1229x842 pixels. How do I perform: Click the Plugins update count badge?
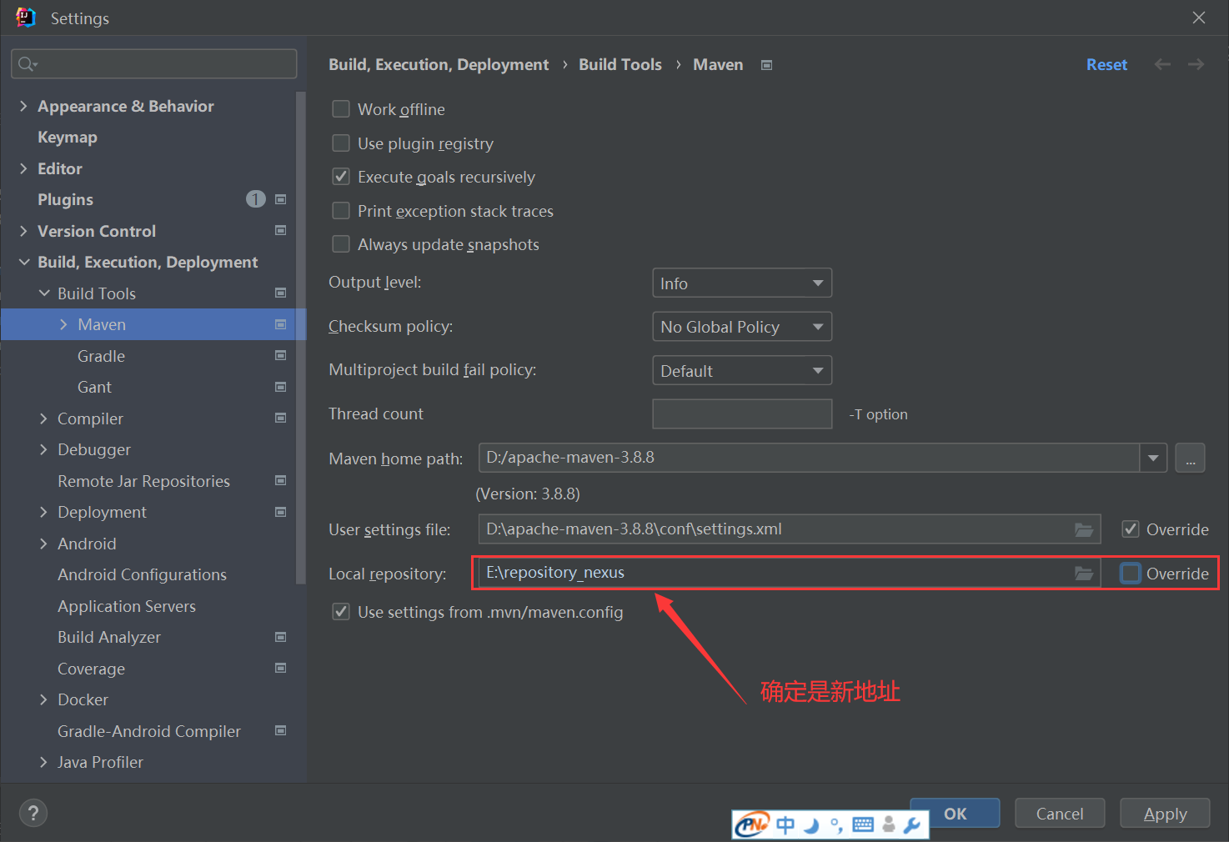(256, 198)
